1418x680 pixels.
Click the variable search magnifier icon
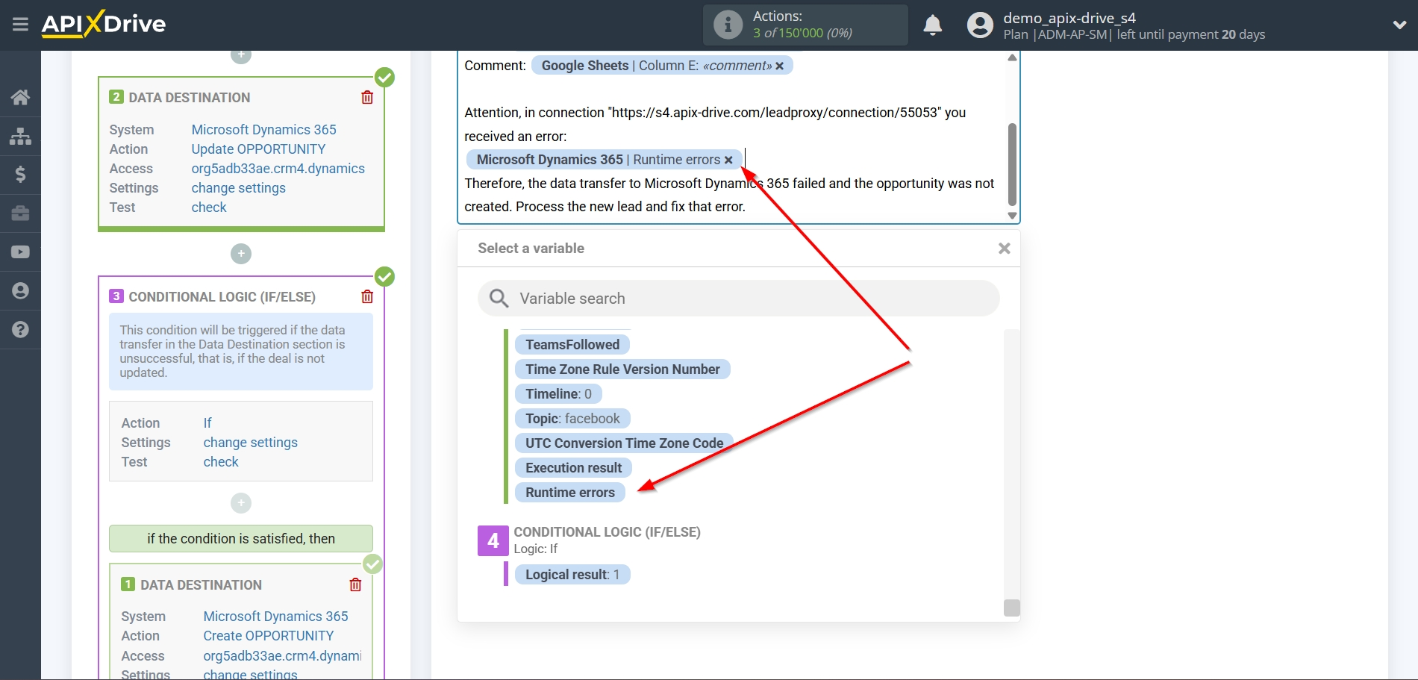coord(499,299)
